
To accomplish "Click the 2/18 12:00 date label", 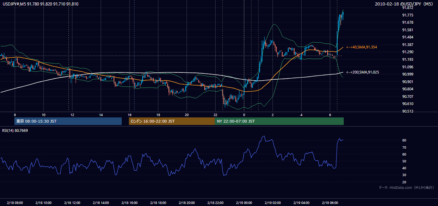I will tap(72, 203).
